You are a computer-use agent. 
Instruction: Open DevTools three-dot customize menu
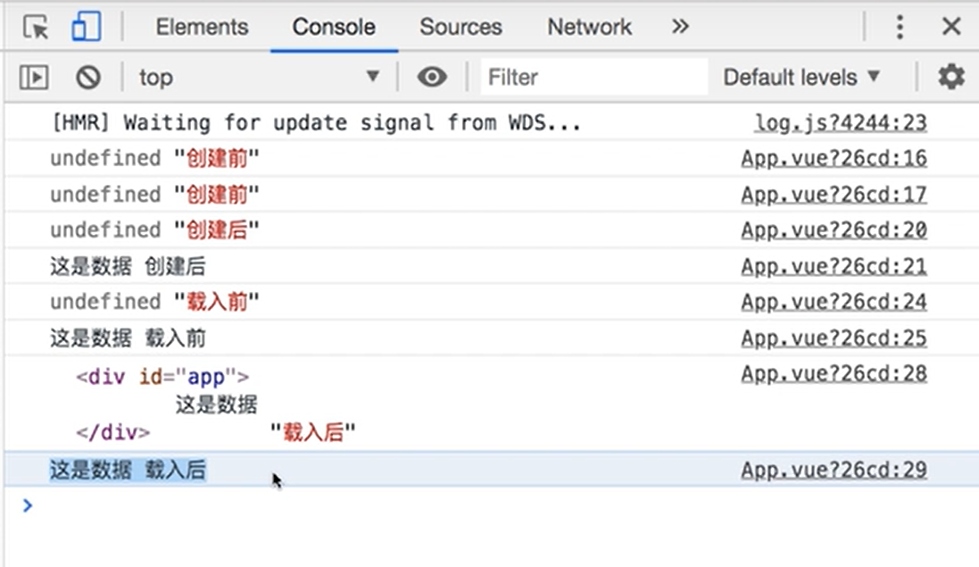coord(900,28)
